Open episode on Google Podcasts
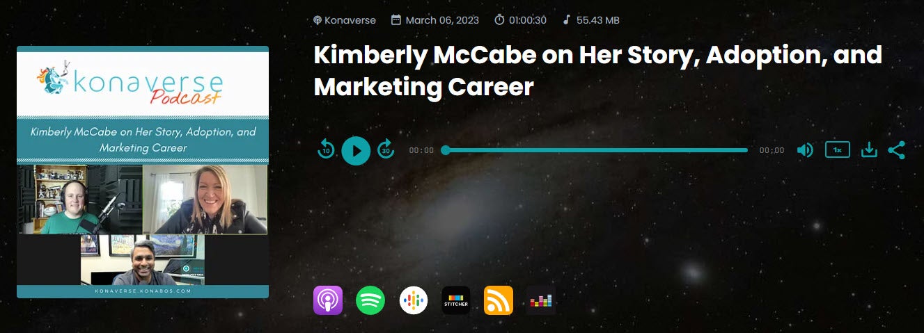924x333 pixels. tap(414, 300)
